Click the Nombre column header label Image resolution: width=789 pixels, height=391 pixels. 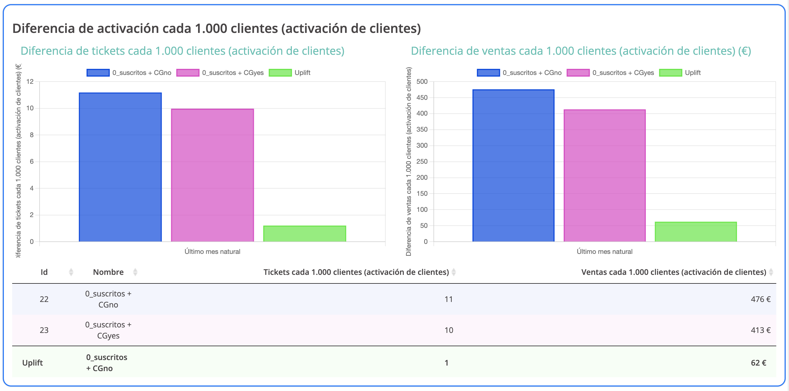pos(108,272)
